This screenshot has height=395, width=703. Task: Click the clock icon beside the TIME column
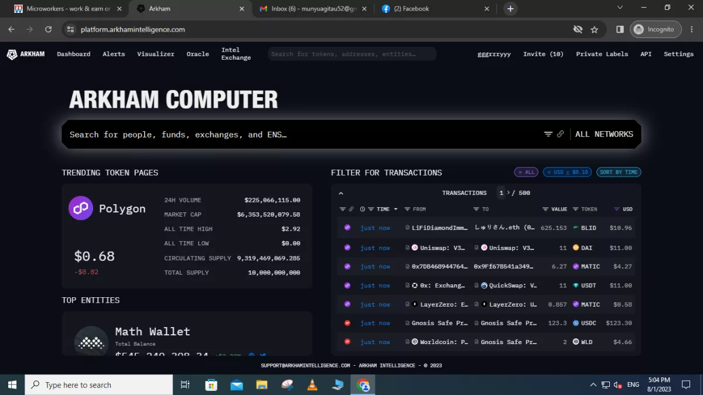363,209
